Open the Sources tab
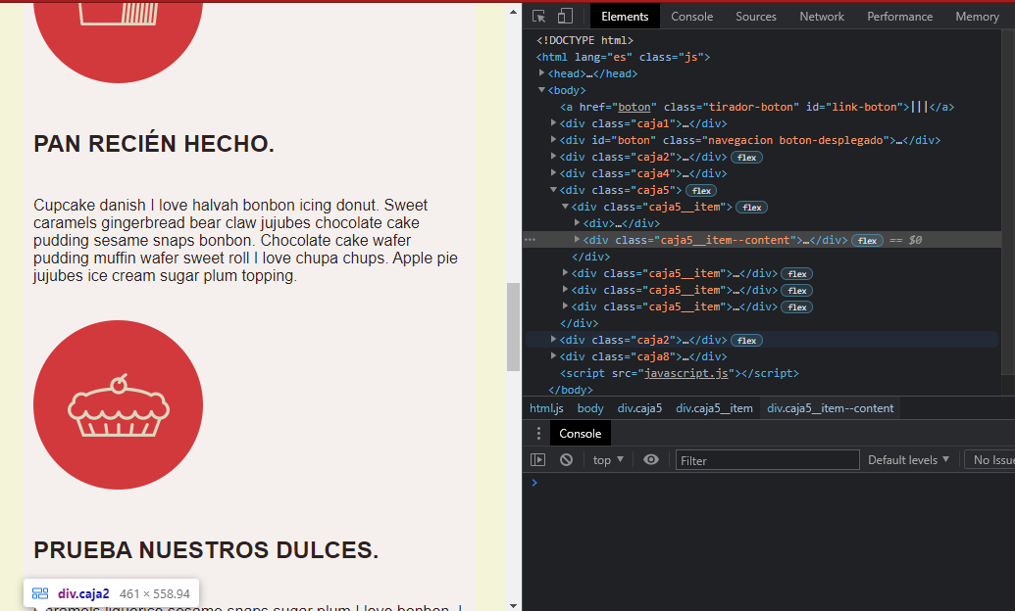1015x611 pixels. tap(756, 17)
